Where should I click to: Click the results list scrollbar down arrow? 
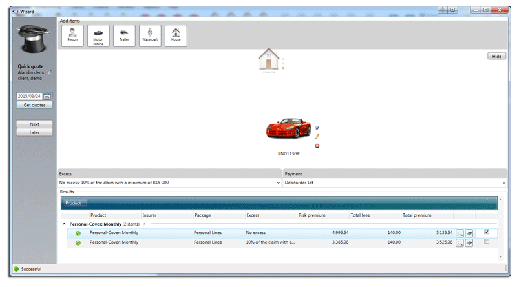[x=500, y=257]
